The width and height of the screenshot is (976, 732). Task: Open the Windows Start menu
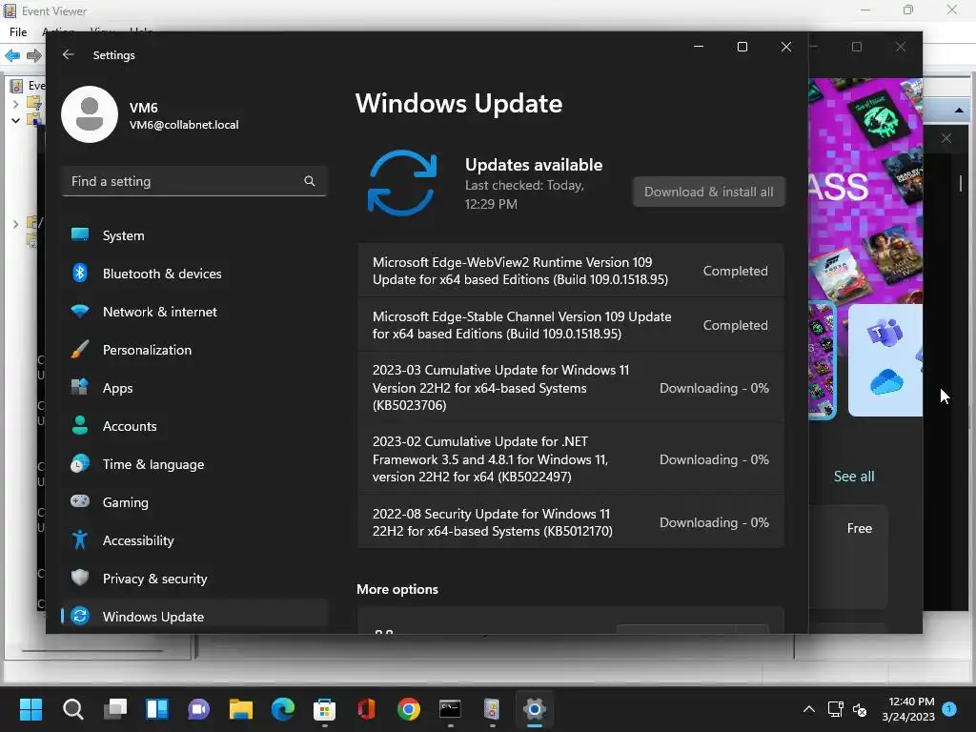pos(30,709)
